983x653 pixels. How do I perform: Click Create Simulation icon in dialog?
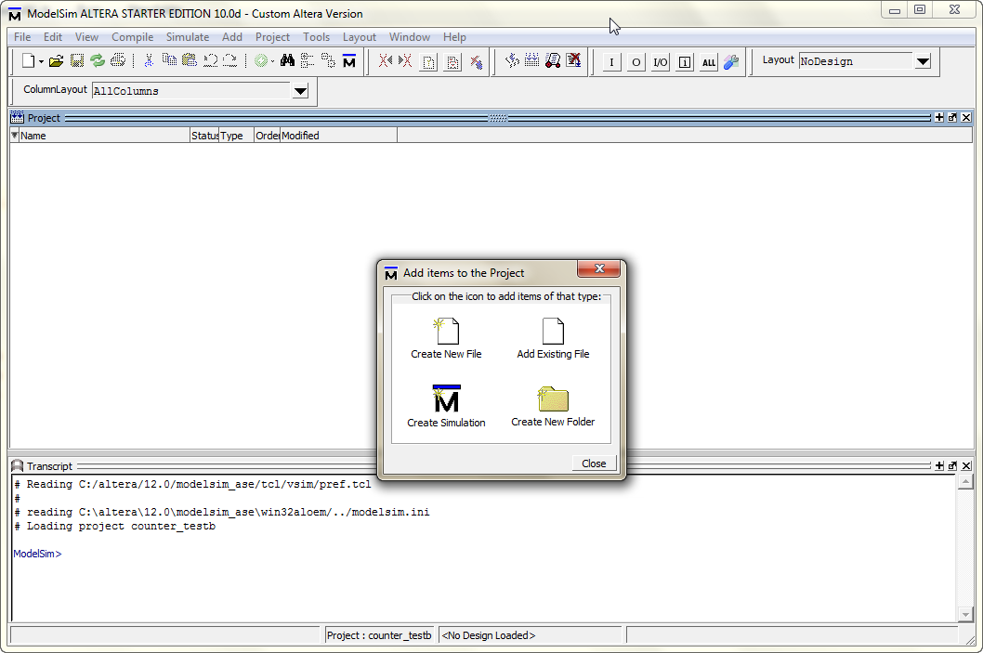pos(446,398)
